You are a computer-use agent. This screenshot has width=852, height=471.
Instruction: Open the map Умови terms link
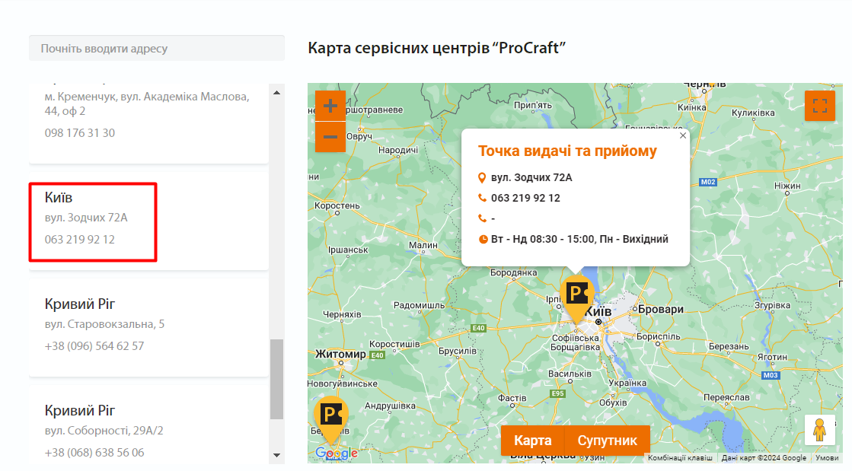(x=826, y=458)
